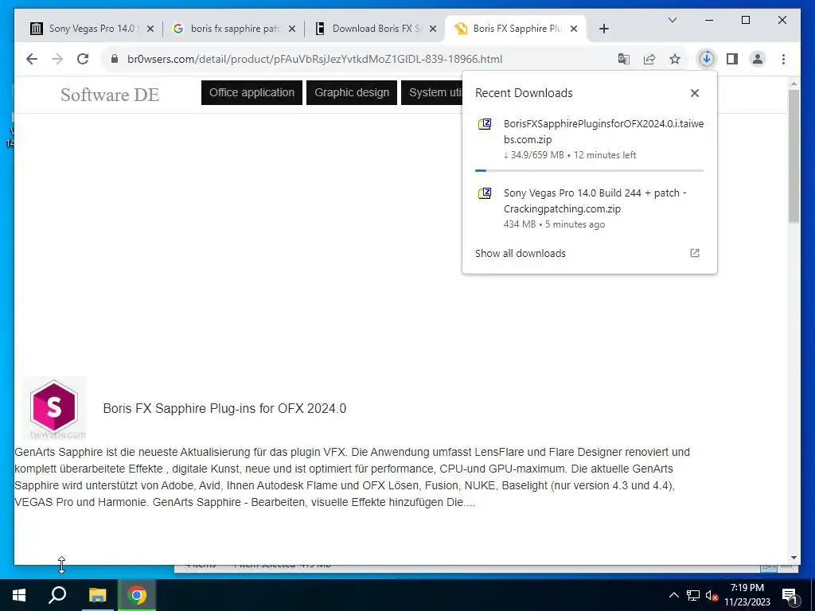Open the System uti menu item
Image resolution: width=815 pixels, height=611 pixels.
(x=432, y=92)
